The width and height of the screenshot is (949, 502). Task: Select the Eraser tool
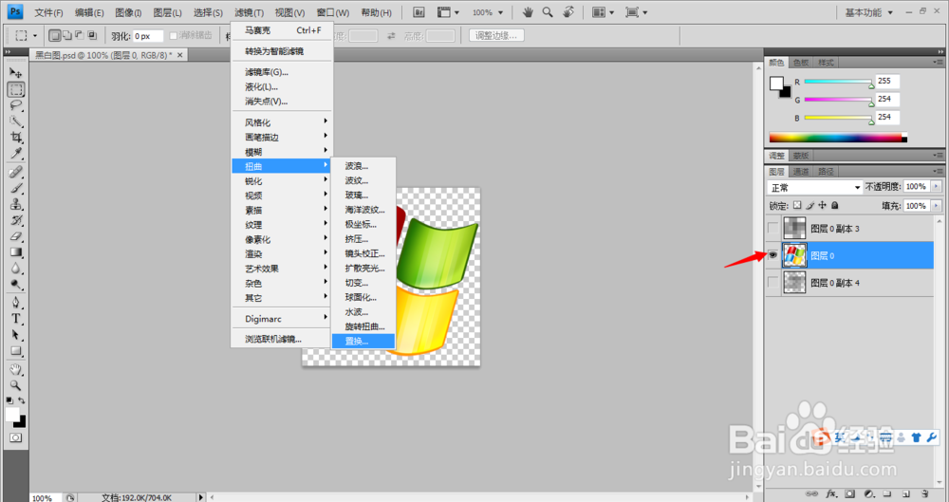pos(16,236)
